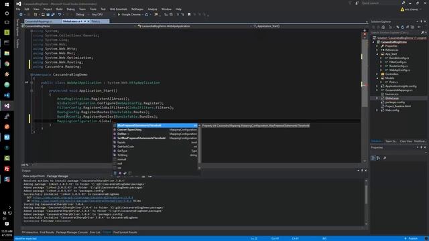This screenshot has height=241, width=429.
Task: Select SetMaxPreparedStatementsThreshold method suggestion
Action: pyautogui.click(x=155, y=138)
